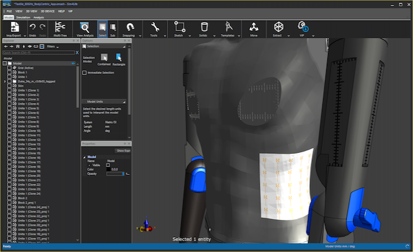
Task: Click the Undo arrow icon
Action: 32,27
